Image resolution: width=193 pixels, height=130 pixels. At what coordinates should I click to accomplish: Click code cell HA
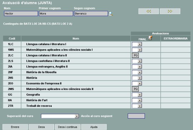click(x=12, y=100)
